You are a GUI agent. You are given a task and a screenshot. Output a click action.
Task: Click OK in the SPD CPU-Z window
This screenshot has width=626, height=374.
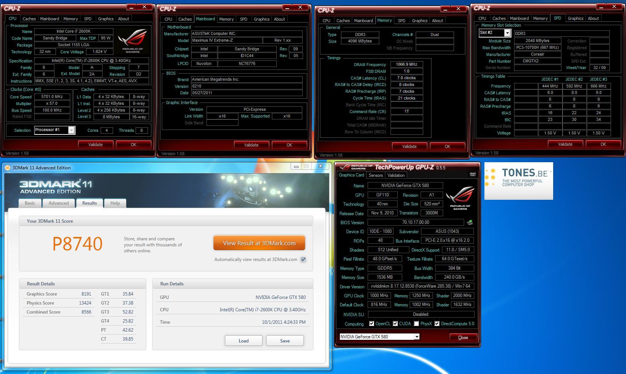(603, 144)
